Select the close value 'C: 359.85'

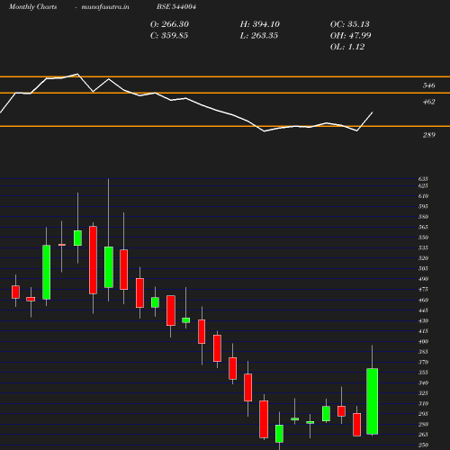[x=169, y=36]
